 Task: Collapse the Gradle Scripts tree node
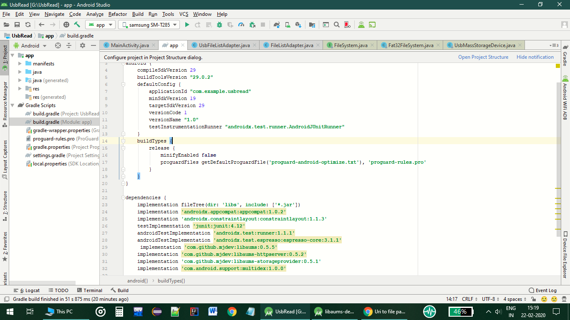[x=12, y=105]
